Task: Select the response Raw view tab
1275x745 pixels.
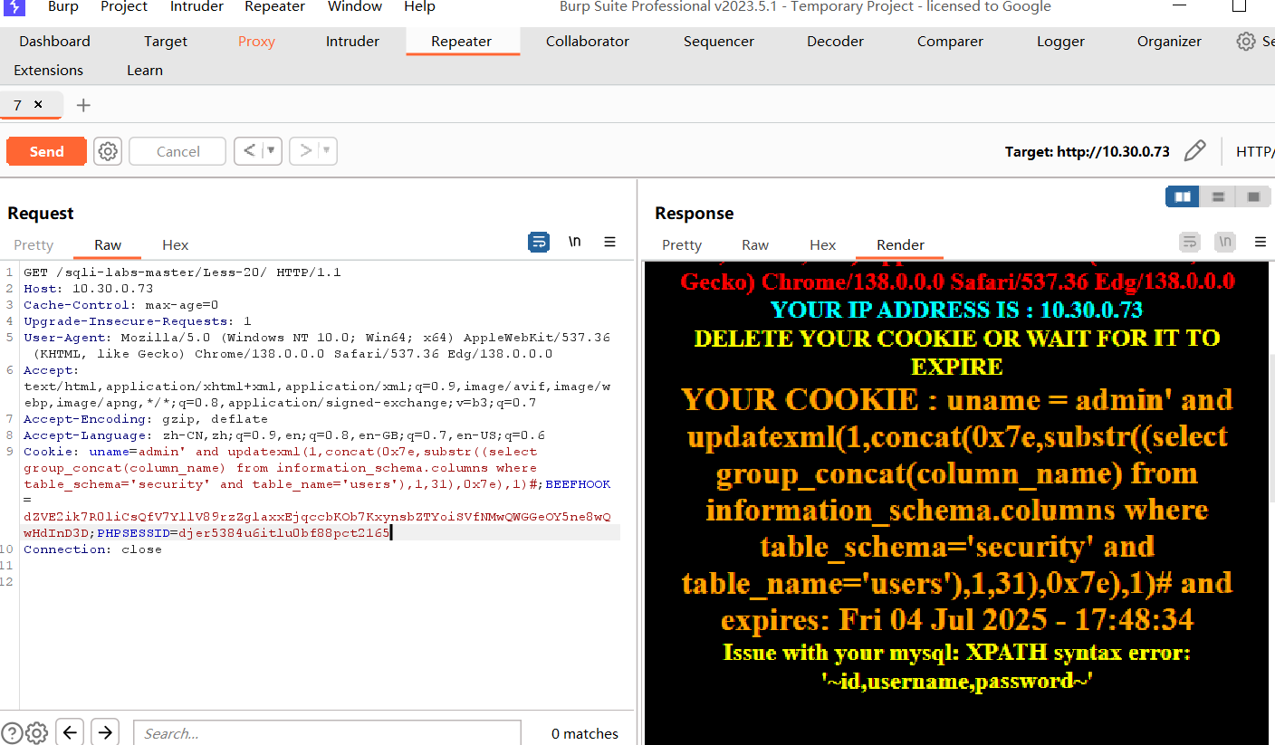Action: [755, 245]
